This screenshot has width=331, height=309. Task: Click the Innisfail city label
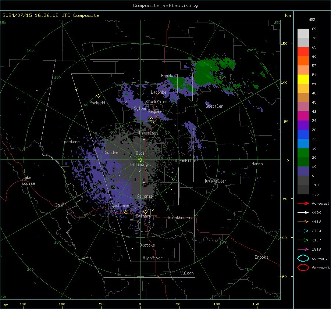coord(149,133)
